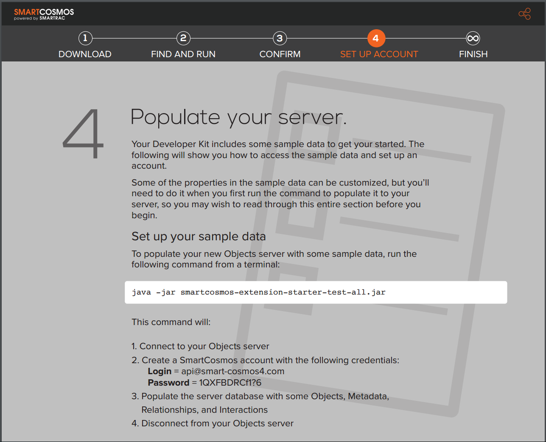Screen dimensions: 546x442
Task: Go to the DOWNLOAD step
Action: click(85, 54)
